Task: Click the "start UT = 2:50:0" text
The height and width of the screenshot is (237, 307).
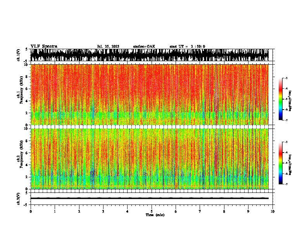Action: pyautogui.click(x=187, y=46)
